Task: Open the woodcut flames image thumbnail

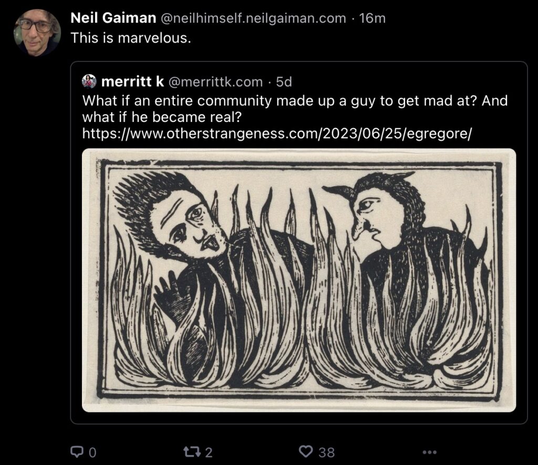Action: coord(299,280)
